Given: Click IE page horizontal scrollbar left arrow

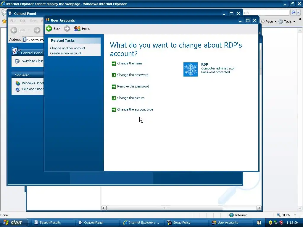Looking at the screenshot, I should click(x=104, y=208).
